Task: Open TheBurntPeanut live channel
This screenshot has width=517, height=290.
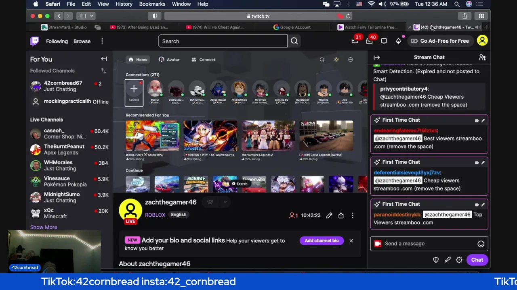Action: pos(69,149)
